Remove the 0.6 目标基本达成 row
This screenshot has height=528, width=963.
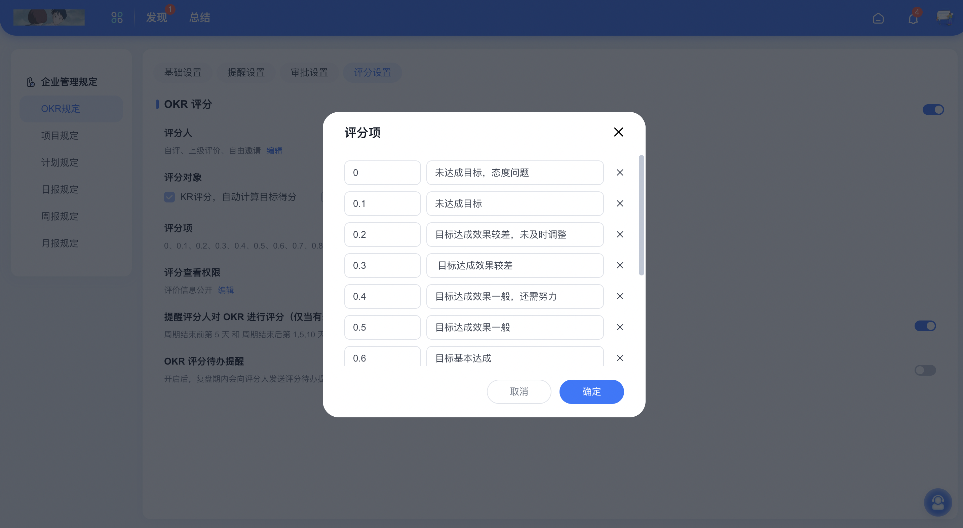(x=620, y=358)
